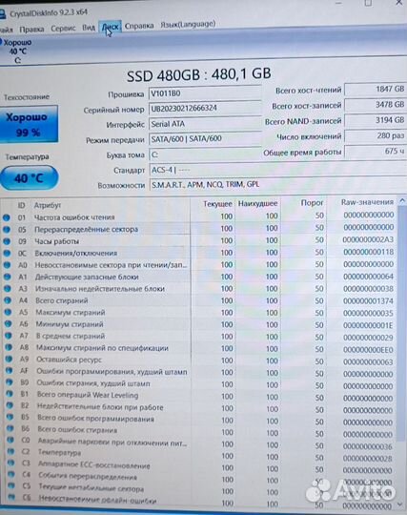This screenshot has height=515, width=407.
Task: Click the Порог column header
Action: [x=312, y=203]
